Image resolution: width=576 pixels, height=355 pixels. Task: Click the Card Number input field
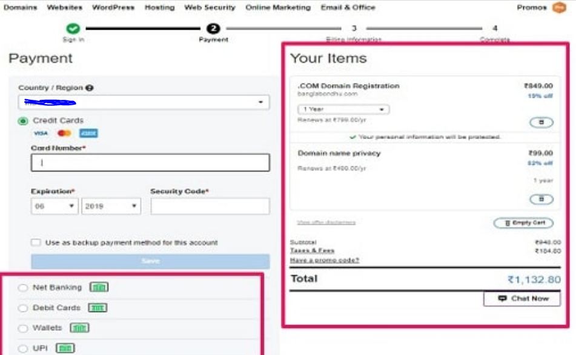point(150,163)
